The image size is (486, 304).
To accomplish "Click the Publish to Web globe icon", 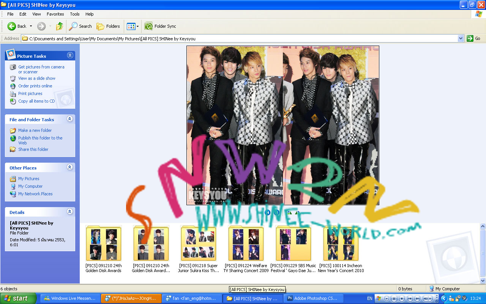I will [13, 138].
